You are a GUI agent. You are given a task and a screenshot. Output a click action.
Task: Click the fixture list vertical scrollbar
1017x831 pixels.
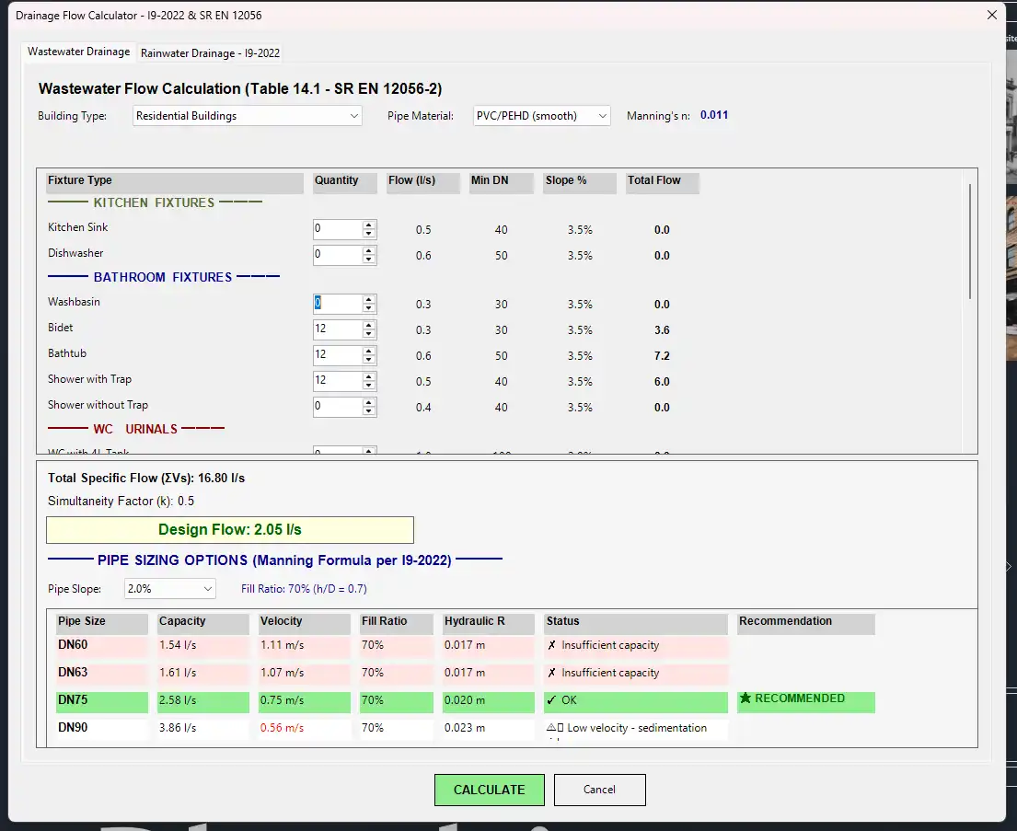tap(969, 241)
